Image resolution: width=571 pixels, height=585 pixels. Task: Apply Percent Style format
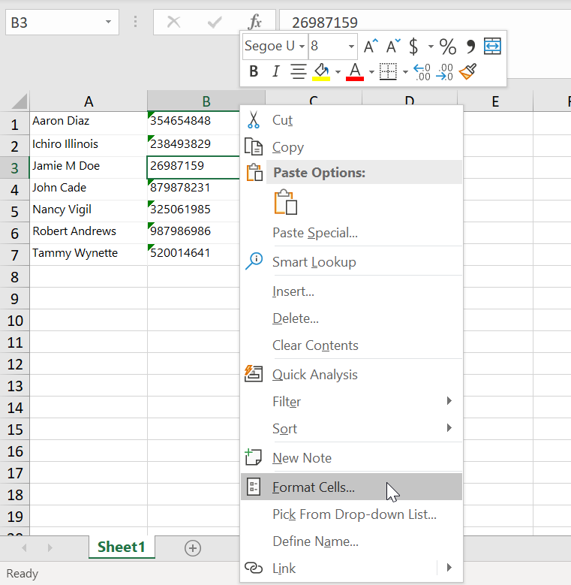(x=448, y=47)
